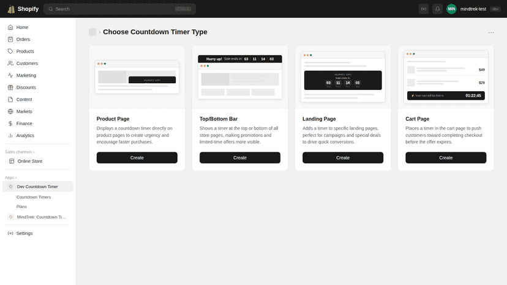Open the notifications bell icon

point(437,9)
